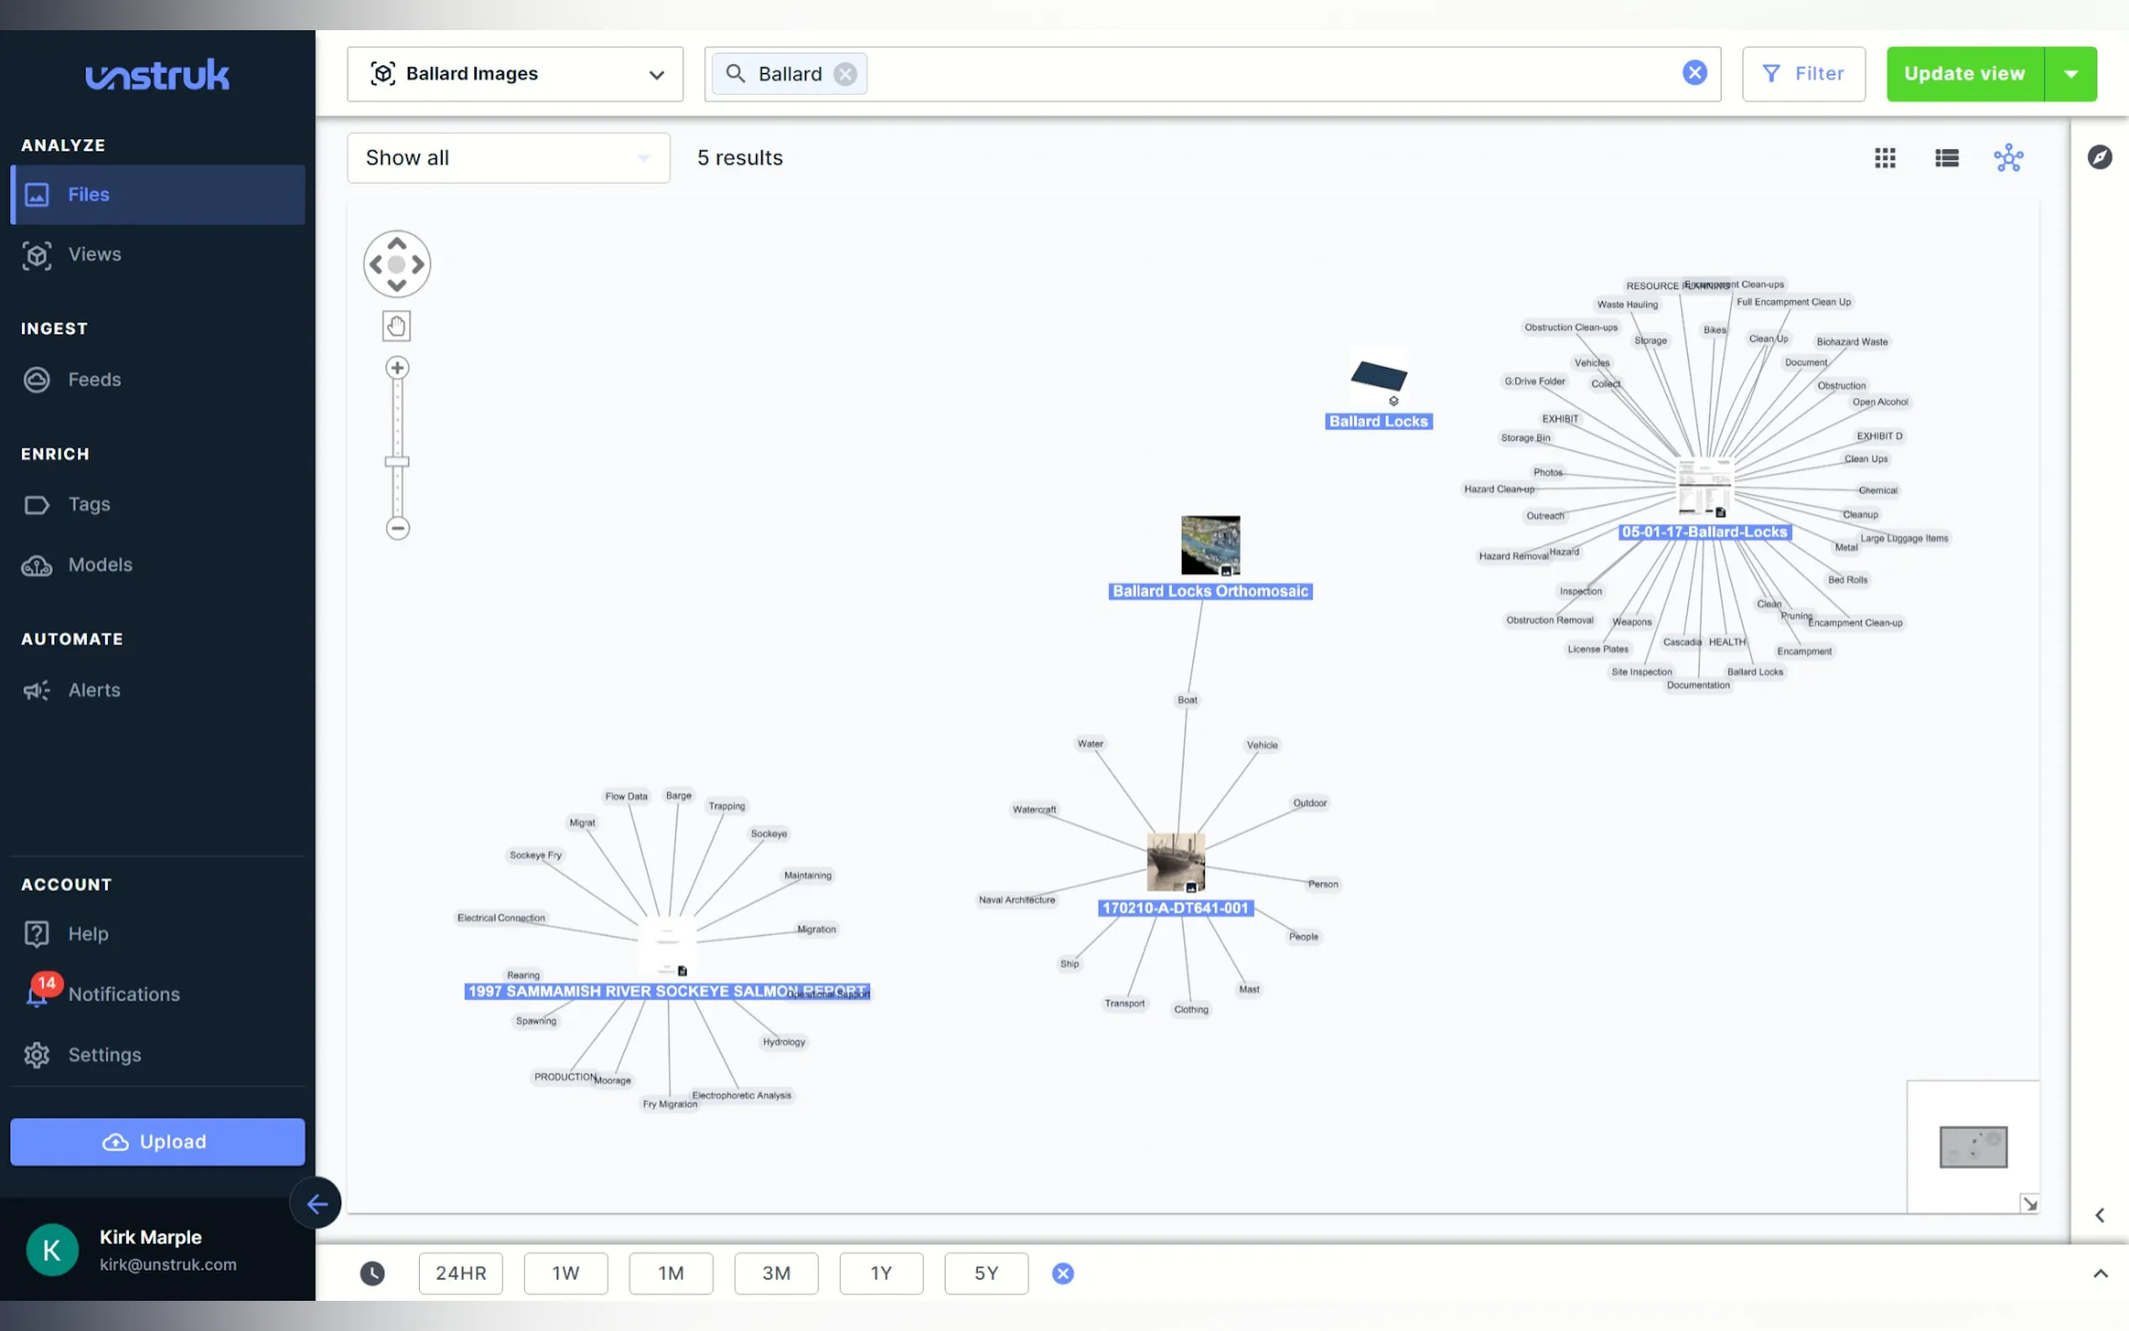
Task: Click the clock time filter icon
Action: pos(372,1273)
